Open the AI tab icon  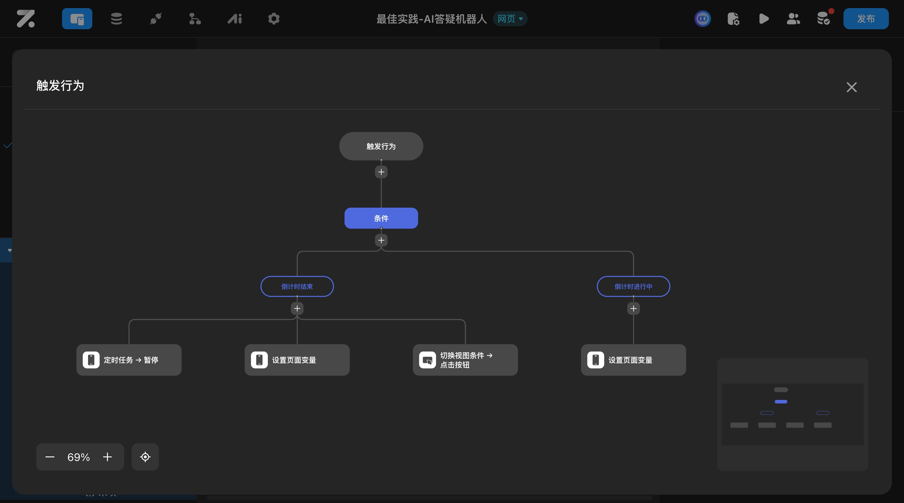tap(234, 19)
